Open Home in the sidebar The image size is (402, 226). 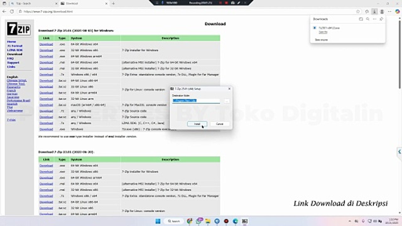[11, 42]
